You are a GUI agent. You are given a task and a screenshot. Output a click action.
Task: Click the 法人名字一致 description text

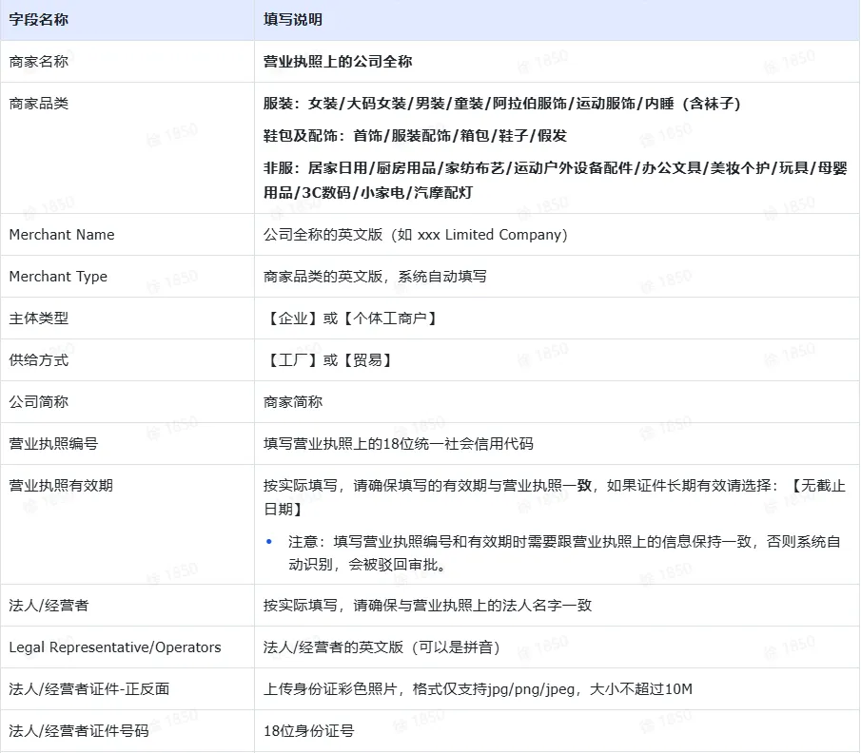pyautogui.click(x=427, y=606)
